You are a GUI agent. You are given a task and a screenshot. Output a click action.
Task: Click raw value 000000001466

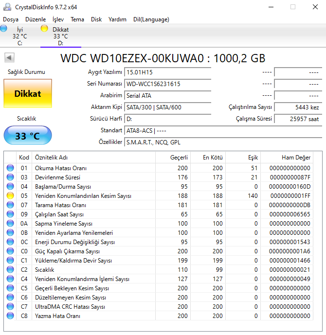click(290, 261)
